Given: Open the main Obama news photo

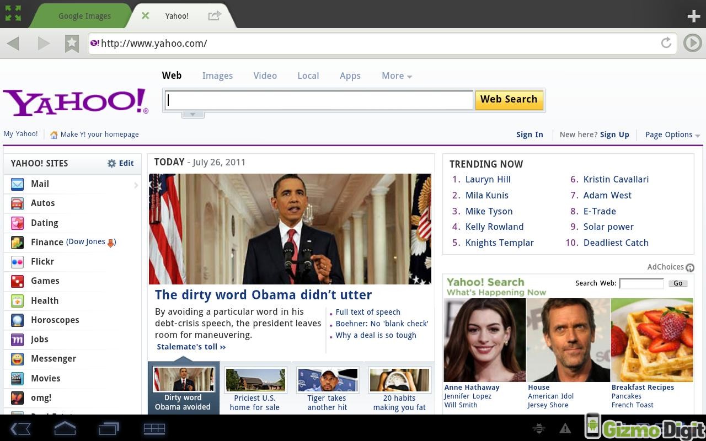Looking at the screenshot, I should (x=290, y=229).
